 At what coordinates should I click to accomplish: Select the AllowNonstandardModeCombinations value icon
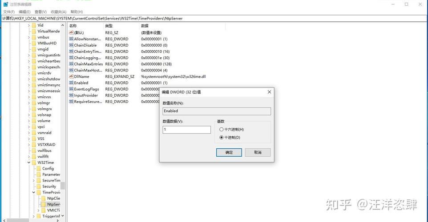coord(71,39)
